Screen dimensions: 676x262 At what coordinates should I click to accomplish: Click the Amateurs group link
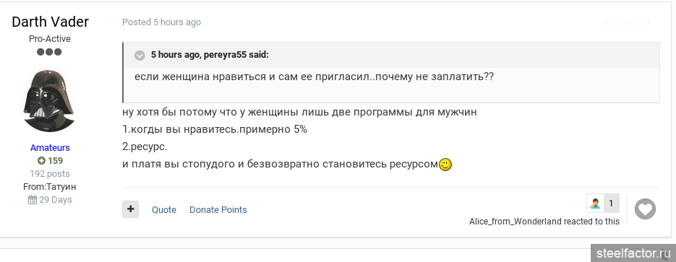coord(50,147)
